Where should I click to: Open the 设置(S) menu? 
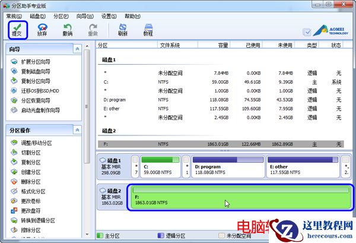click(x=109, y=16)
